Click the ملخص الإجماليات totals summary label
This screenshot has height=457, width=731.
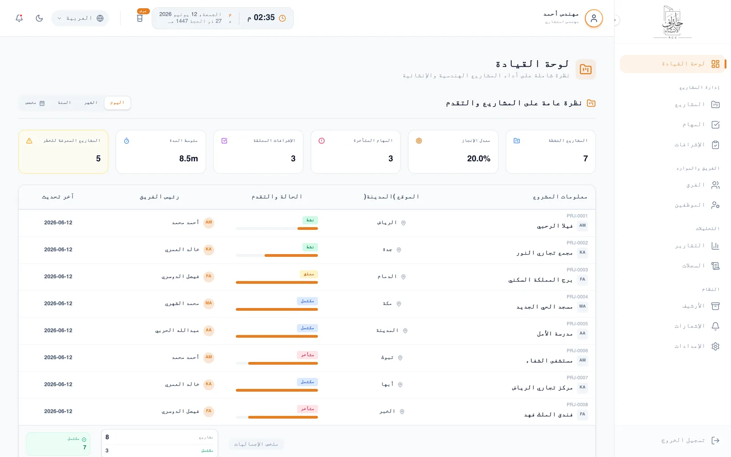(x=256, y=444)
